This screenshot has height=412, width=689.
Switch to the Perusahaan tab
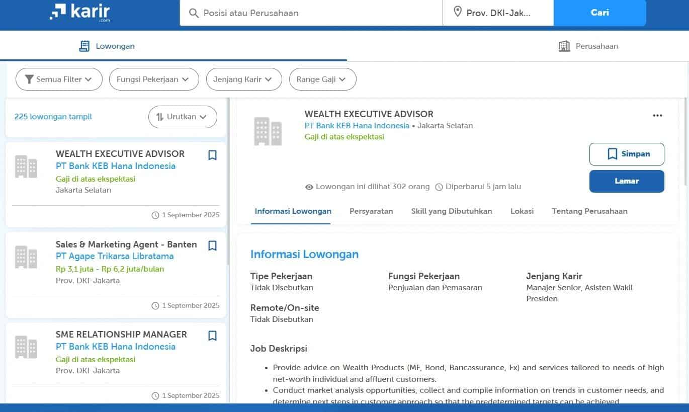point(588,46)
